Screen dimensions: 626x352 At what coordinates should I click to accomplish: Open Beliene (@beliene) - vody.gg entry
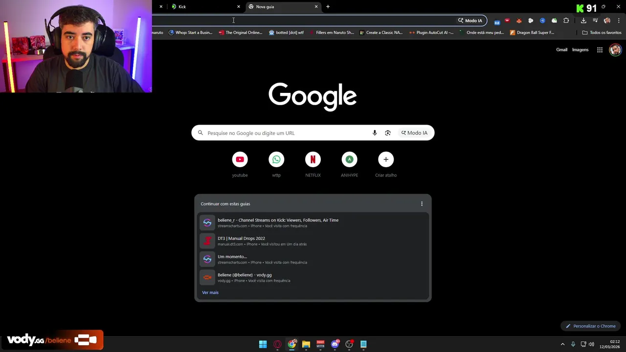(313, 277)
